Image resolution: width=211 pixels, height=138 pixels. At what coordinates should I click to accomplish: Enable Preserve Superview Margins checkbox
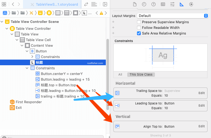[x=139, y=22]
